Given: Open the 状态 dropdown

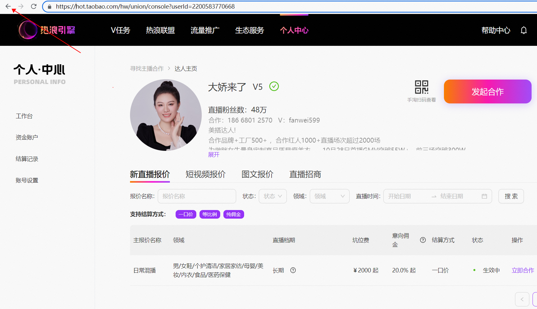Looking at the screenshot, I should click(273, 196).
